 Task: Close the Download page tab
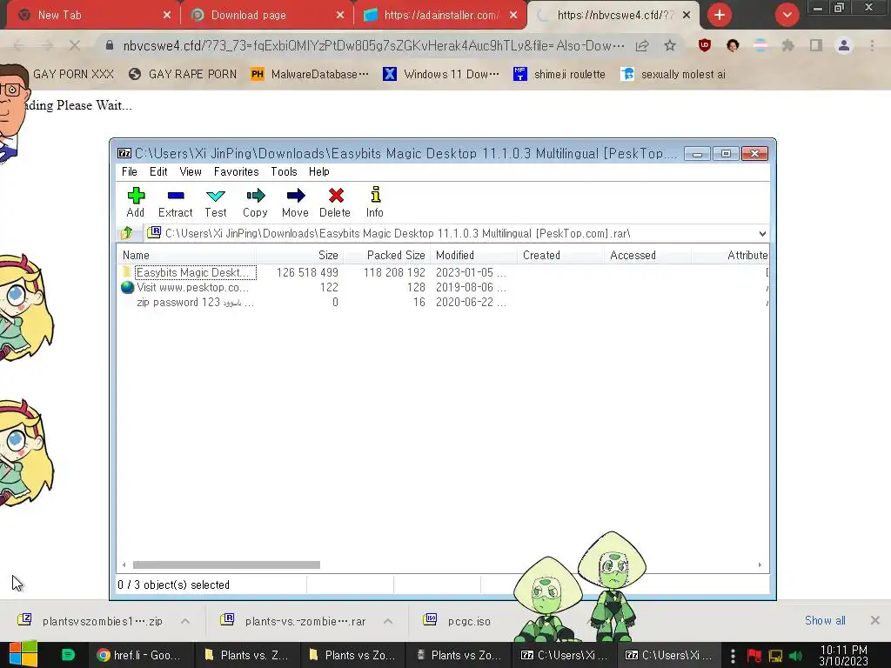click(340, 15)
